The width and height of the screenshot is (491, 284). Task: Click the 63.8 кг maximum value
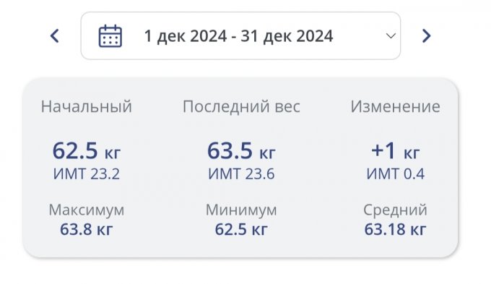[87, 229]
